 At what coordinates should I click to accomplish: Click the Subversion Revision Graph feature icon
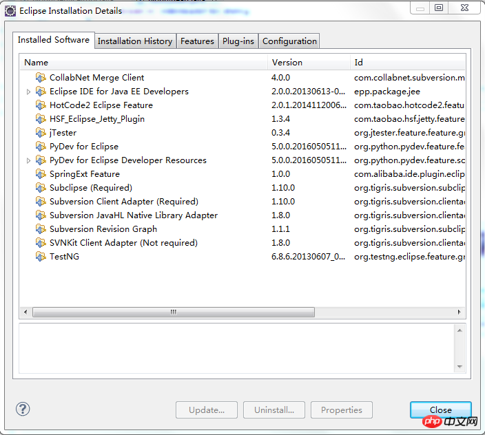(x=41, y=229)
